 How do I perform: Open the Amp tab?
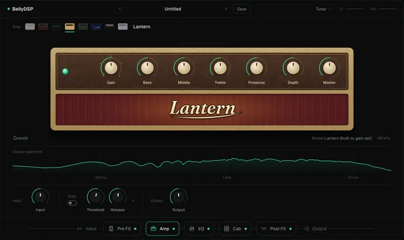162,229
